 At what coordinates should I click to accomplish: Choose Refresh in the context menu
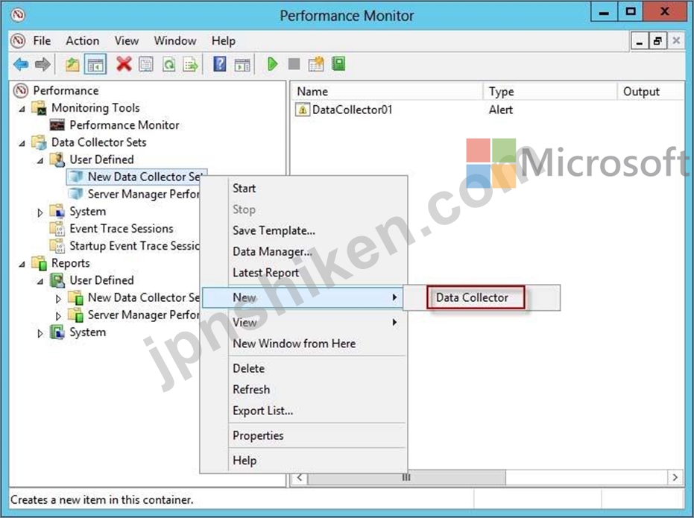coord(304,389)
